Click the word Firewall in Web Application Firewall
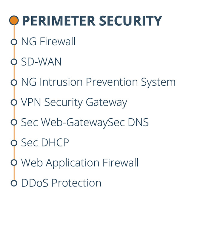 click(121, 163)
